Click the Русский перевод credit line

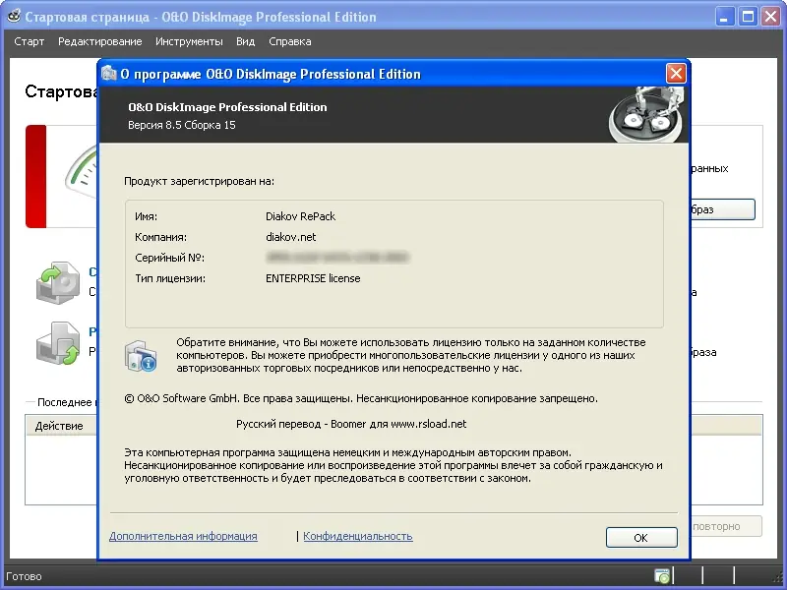pos(351,424)
